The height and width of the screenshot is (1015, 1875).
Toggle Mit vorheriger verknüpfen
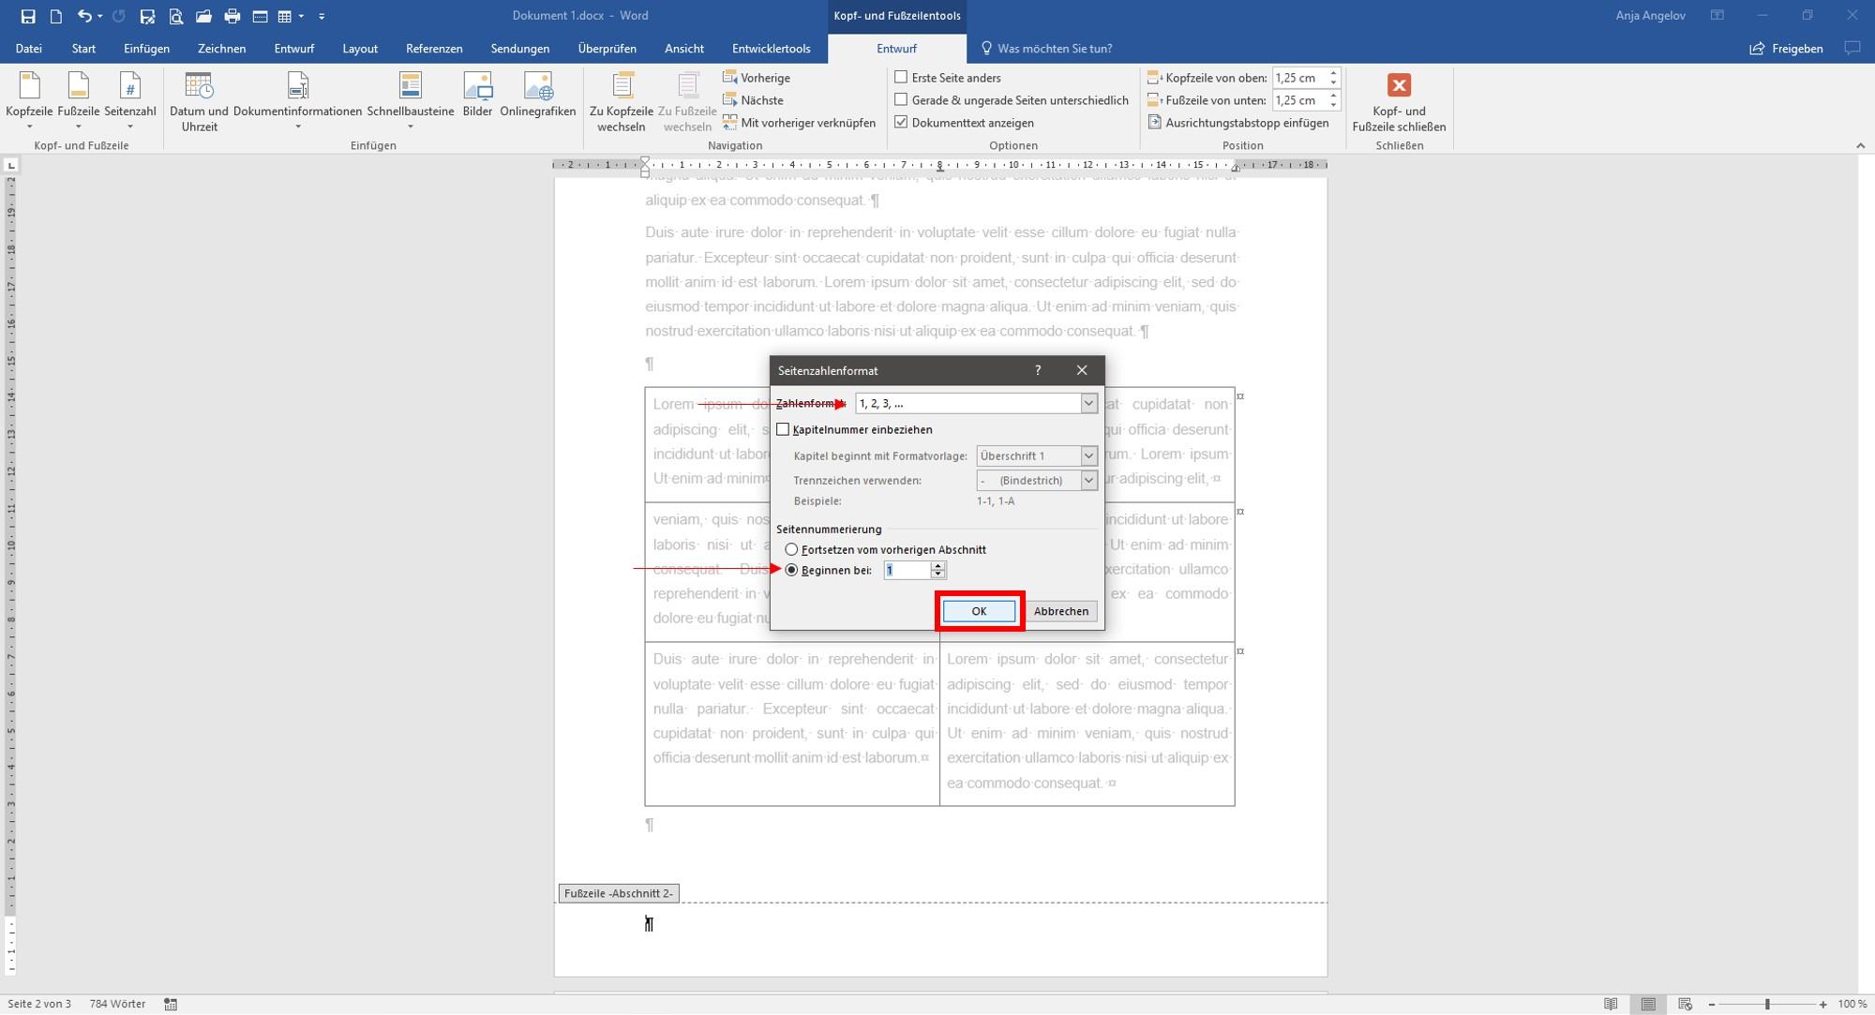[x=799, y=123]
